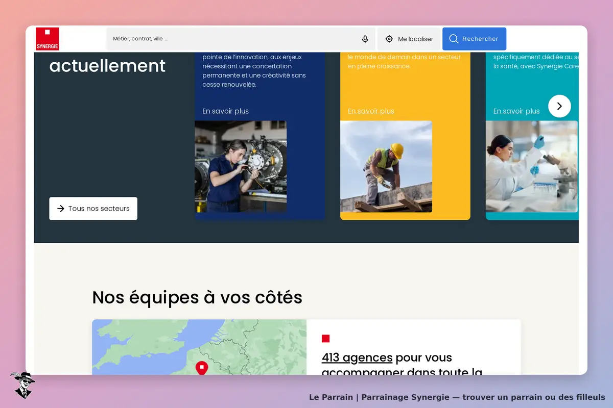Click the geolocation target icon
Viewport: 613px width, 408px height.
coord(389,39)
